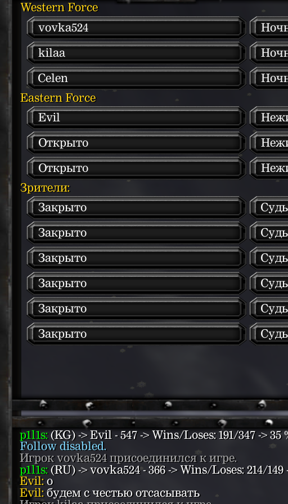
Task: Open race dropdown beside kilaa
Action: point(269,53)
